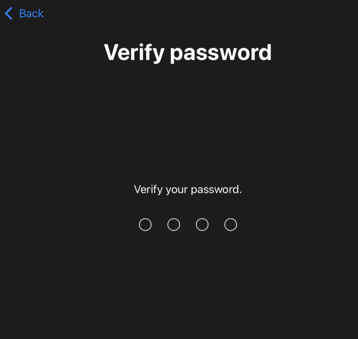Viewport: 358px width, 339px height.
Task: Tap the blue back chevron arrow
Action: tap(9, 13)
